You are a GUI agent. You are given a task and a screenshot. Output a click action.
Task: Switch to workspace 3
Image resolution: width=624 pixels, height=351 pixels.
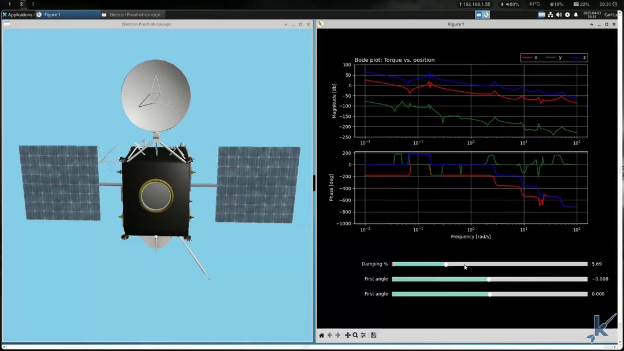33,4
